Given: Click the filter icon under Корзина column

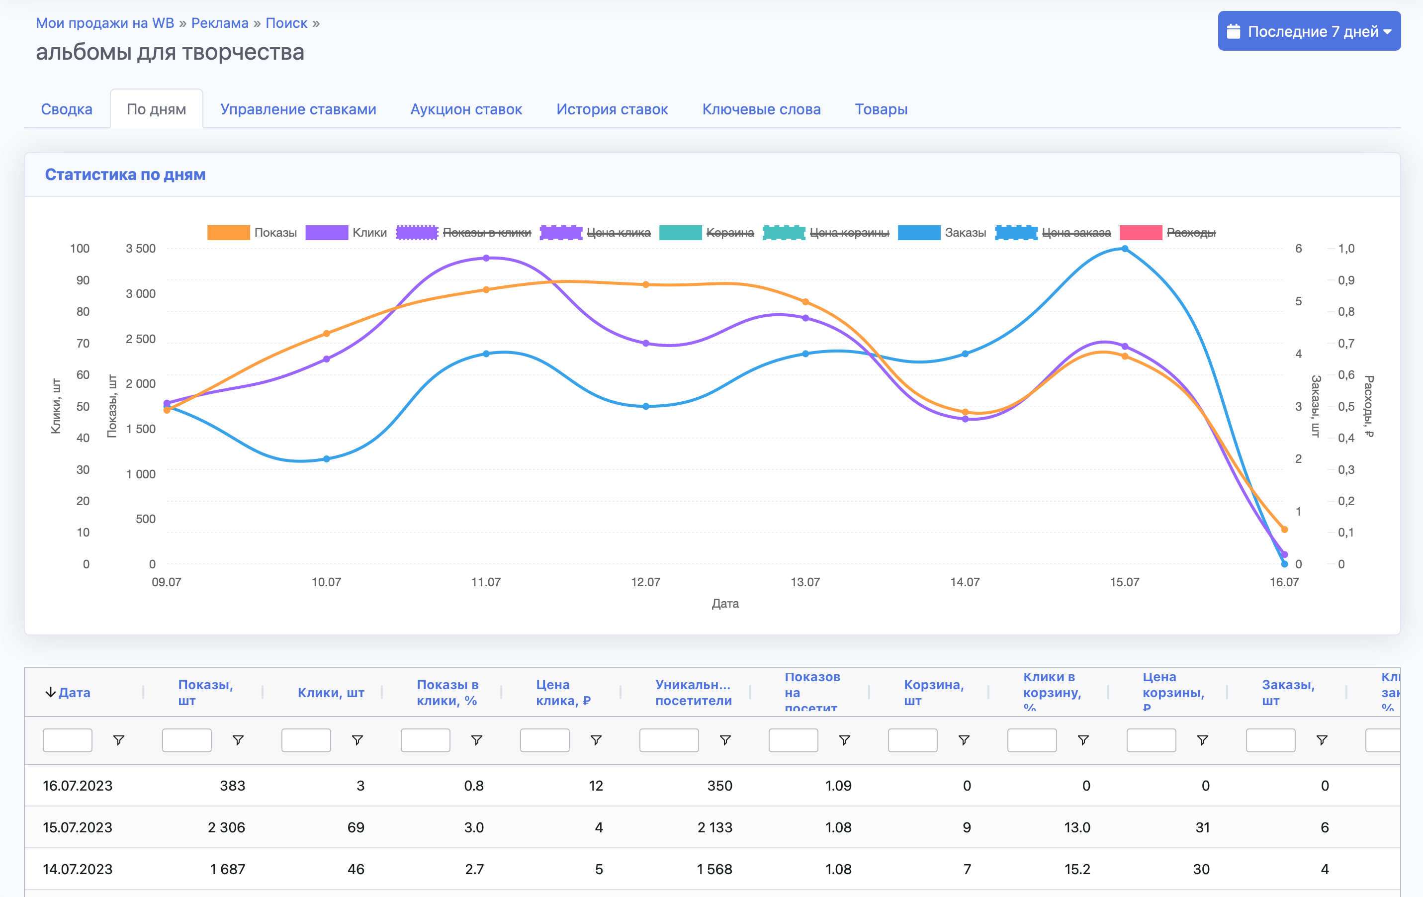Looking at the screenshot, I should coord(964,740).
